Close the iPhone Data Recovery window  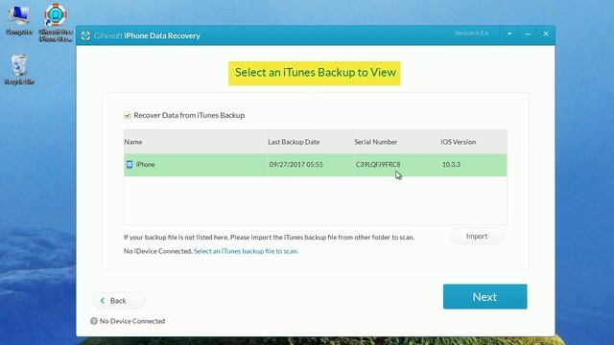[x=546, y=34]
